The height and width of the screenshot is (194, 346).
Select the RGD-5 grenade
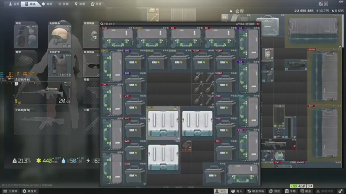tap(198, 78)
